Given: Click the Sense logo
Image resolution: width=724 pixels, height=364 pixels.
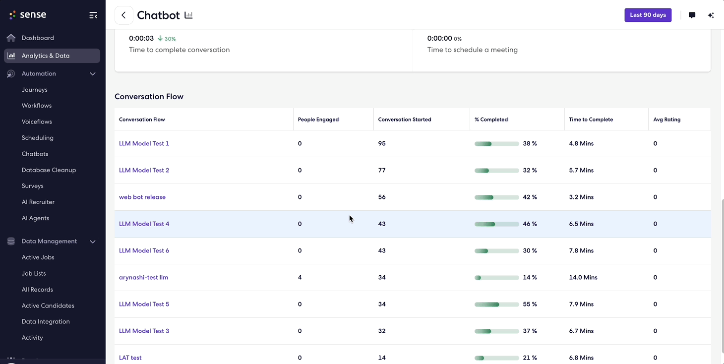Looking at the screenshot, I should pyautogui.click(x=28, y=15).
